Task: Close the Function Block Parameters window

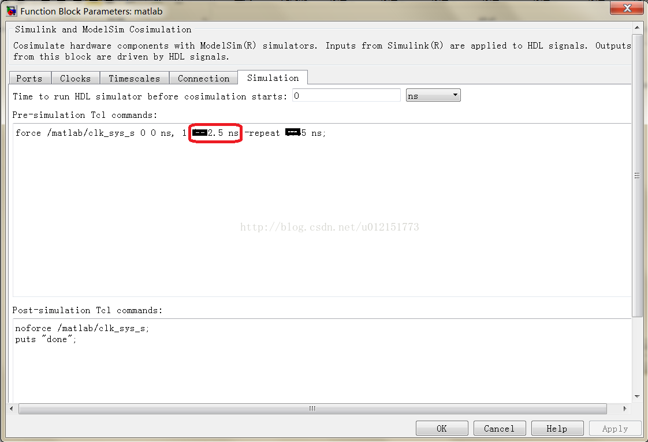Action: [627, 8]
